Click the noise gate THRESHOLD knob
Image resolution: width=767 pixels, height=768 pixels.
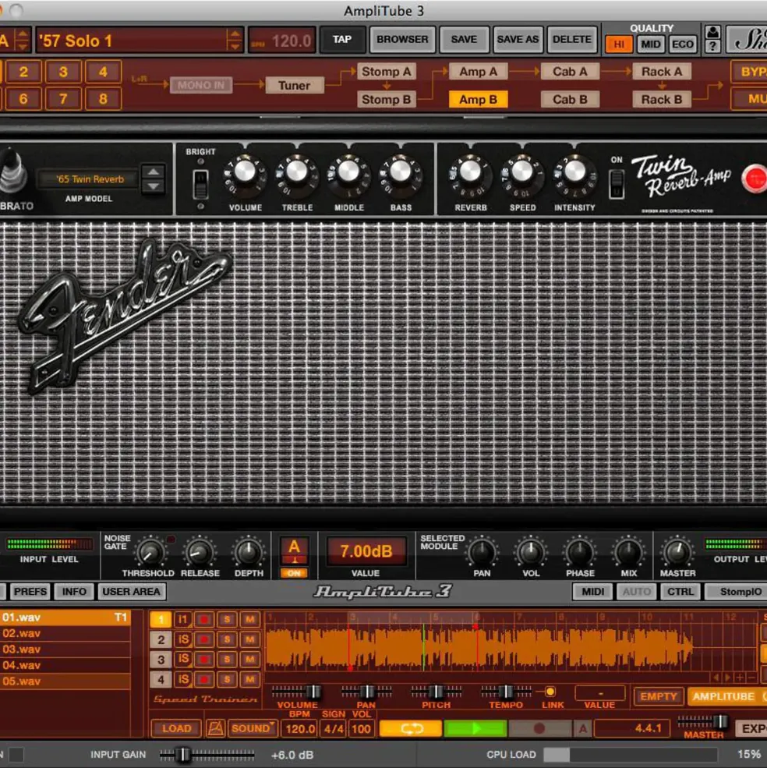pyautogui.click(x=150, y=553)
